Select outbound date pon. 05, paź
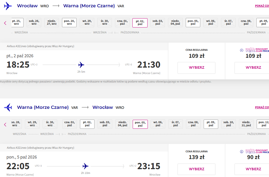The height and width of the screenshot is (177, 269). (193, 22)
